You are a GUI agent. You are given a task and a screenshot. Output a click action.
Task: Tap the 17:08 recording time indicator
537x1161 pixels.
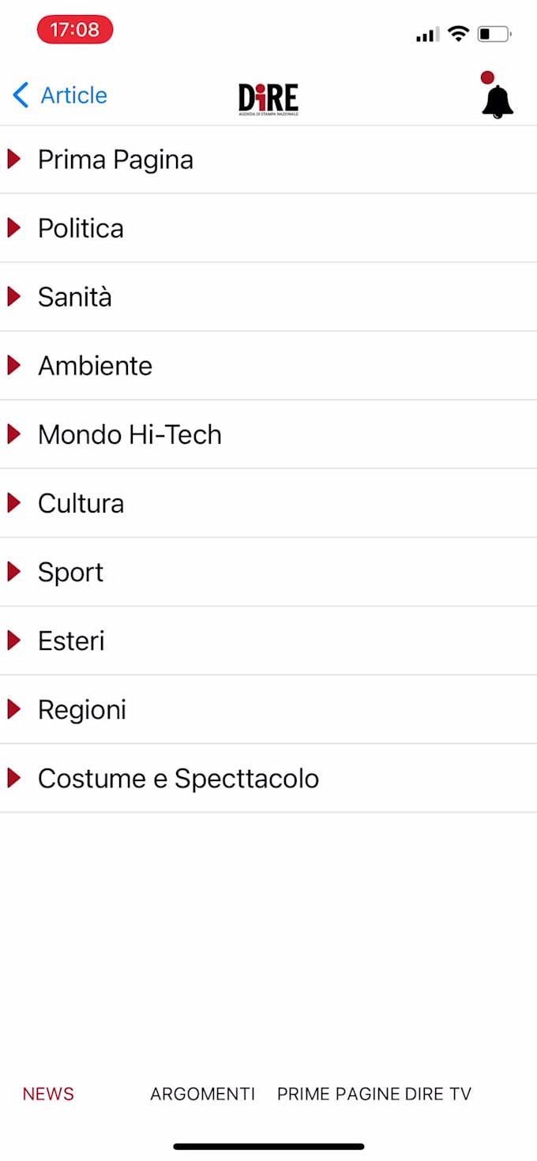coord(75,30)
